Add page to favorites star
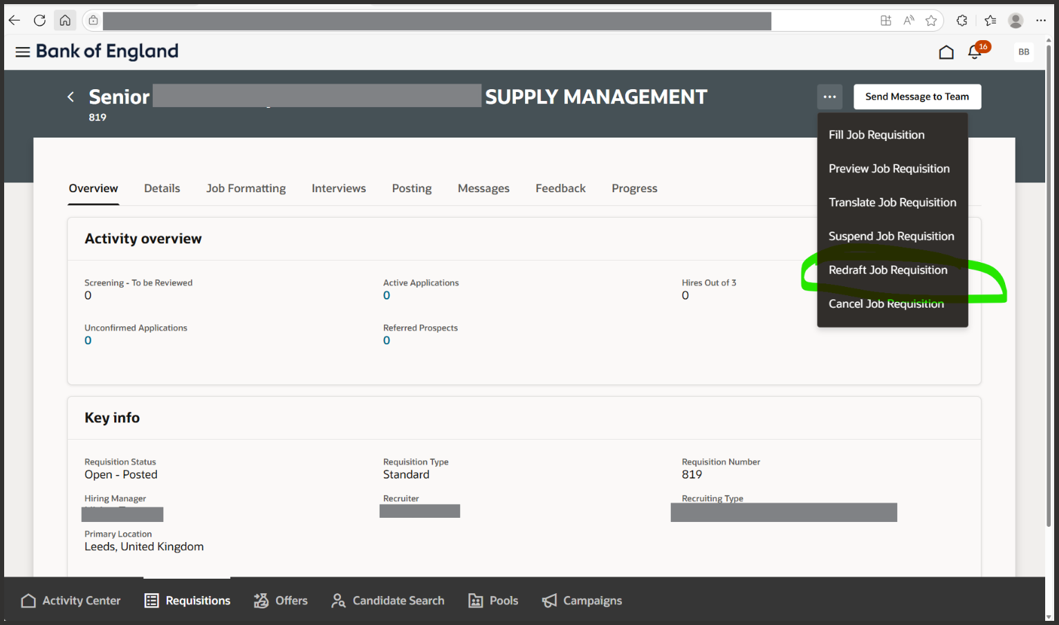Image resolution: width=1059 pixels, height=625 pixels. [931, 21]
